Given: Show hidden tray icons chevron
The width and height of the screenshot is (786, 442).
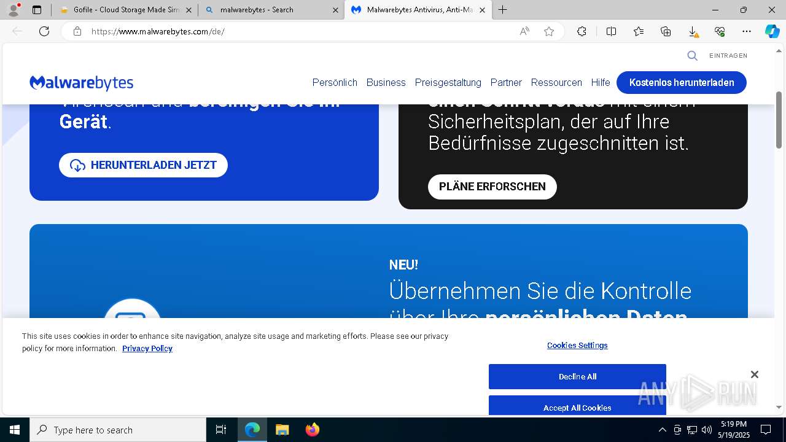Looking at the screenshot, I should [662, 430].
